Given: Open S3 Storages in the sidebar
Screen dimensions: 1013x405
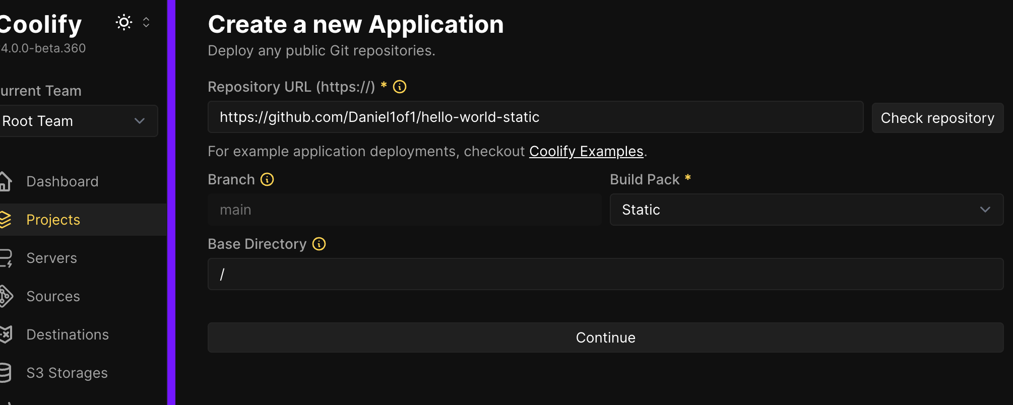Looking at the screenshot, I should pos(67,373).
